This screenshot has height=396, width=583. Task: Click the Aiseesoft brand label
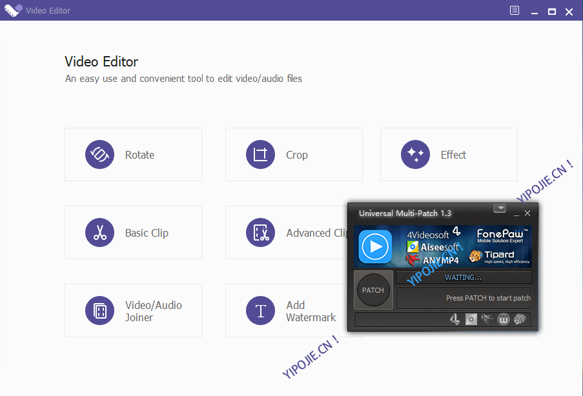(433, 247)
